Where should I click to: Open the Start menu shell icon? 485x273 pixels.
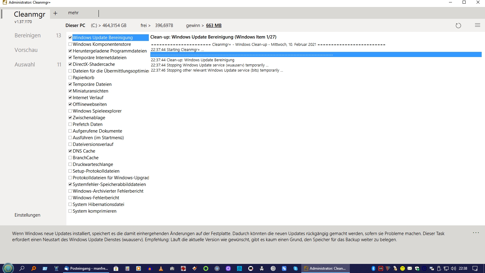8,268
